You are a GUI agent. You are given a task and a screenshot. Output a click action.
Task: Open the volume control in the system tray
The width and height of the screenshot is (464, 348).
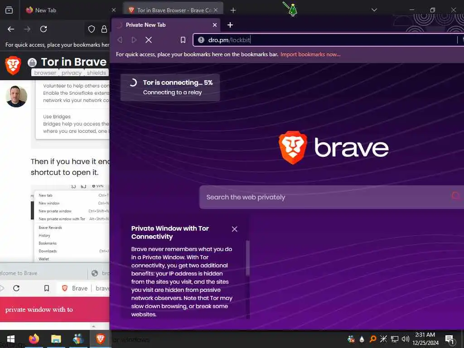click(x=406, y=339)
